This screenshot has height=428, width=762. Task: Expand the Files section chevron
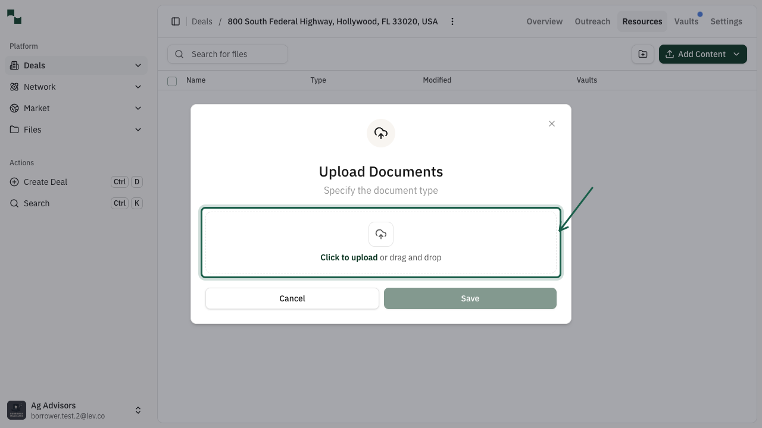(138, 129)
